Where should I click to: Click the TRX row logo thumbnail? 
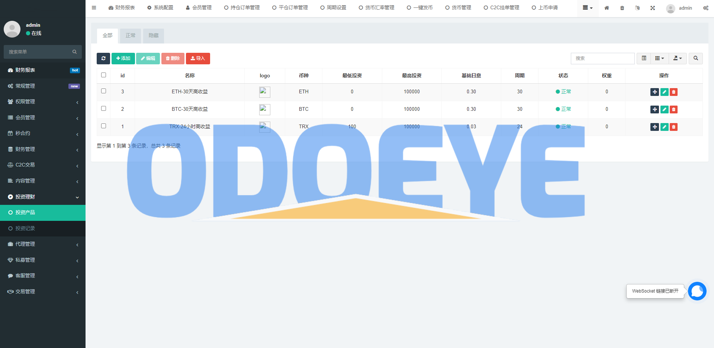click(265, 127)
